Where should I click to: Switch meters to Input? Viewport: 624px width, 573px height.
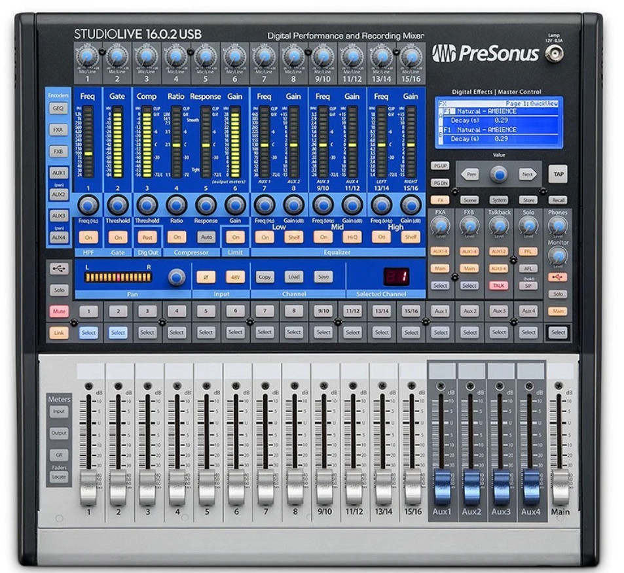[59, 412]
